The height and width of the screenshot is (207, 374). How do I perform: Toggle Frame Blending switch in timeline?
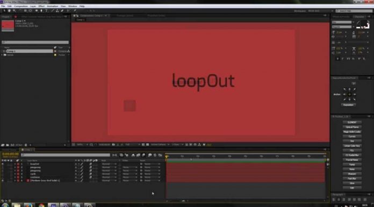pos(138,155)
